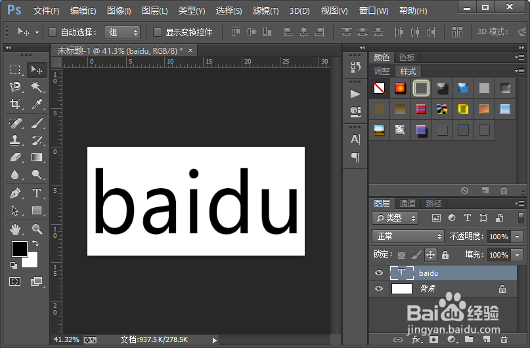
Task: Toggle Quick Mask mode
Action: click(15, 281)
